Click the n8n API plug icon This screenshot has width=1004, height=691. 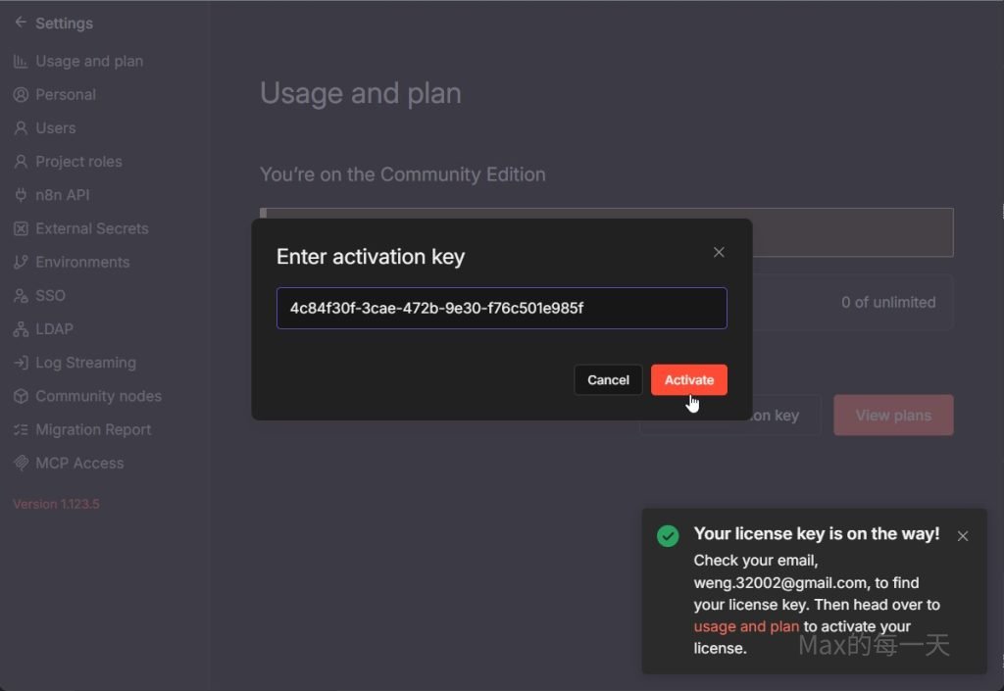point(20,195)
